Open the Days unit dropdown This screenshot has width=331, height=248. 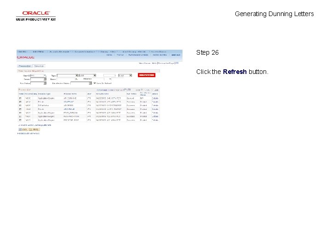125,75
